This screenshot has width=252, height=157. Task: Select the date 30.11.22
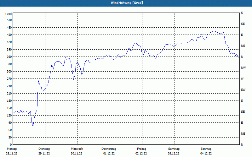(x=77, y=154)
